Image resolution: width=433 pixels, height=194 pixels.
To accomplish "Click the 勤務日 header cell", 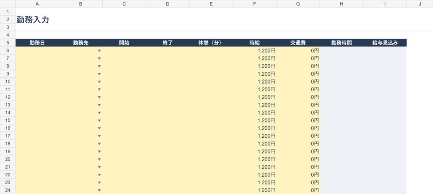I will (x=37, y=43).
